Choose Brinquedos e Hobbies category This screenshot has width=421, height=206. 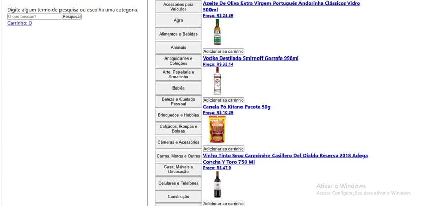pyautogui.click(x=178, y=115)
